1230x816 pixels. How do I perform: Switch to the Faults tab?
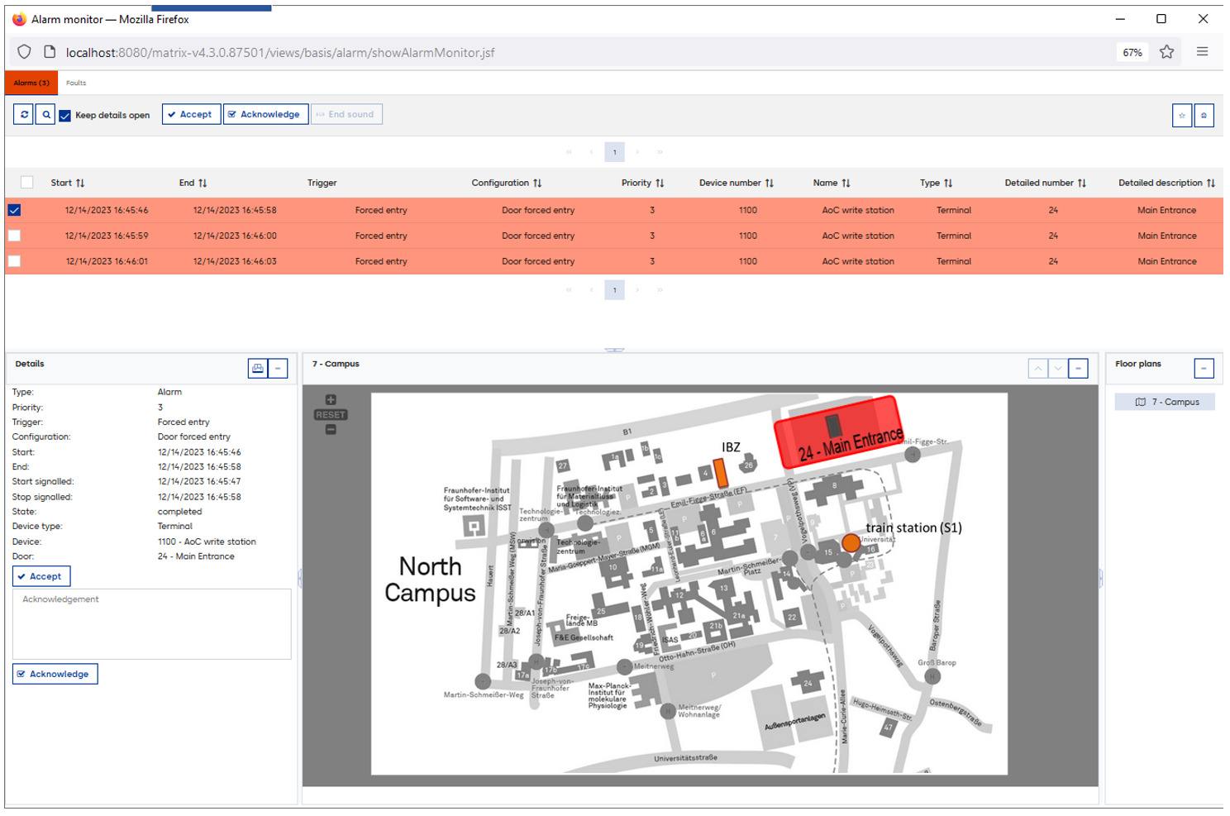click(76, 83)
